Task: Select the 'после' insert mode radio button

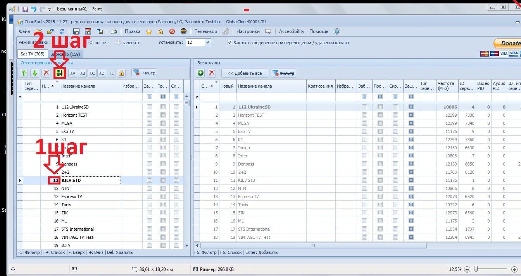Action: pyautogui.click(x=91, y=43)
